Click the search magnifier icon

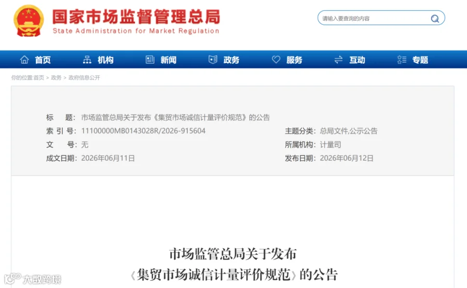[x=435, y=19]
